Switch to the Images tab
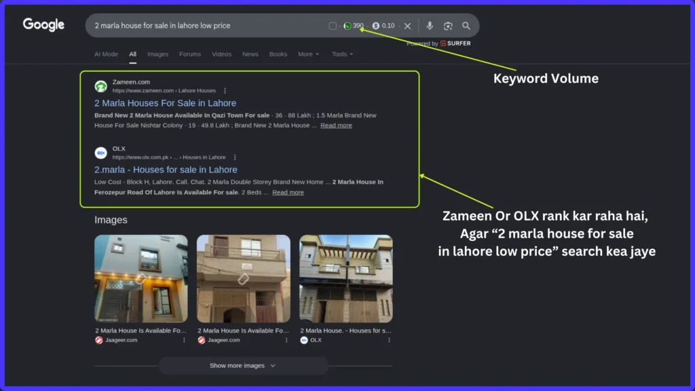Image resolution: width=695 pixels, height=391 pixels. [157, 54]
